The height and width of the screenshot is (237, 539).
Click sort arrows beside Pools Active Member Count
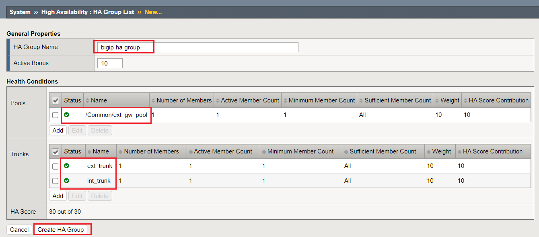[218, 100]
